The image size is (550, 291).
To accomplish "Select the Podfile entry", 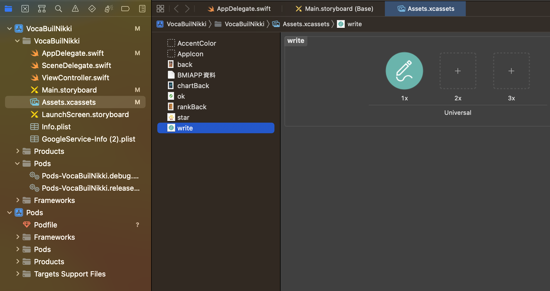I will pos(75,225).
